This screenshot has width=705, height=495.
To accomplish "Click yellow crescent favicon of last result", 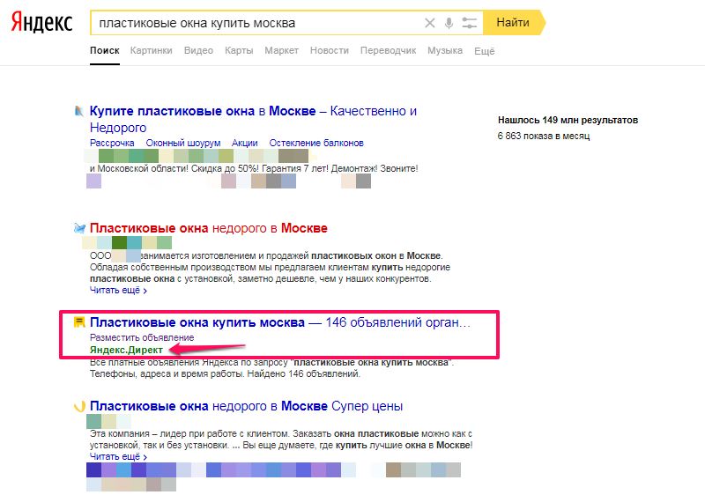I will [79, 407].
